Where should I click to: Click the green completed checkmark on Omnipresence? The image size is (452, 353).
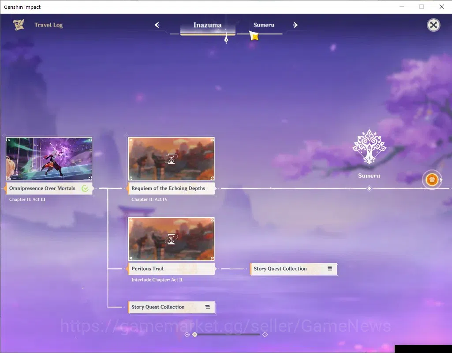tap(85, 188)
